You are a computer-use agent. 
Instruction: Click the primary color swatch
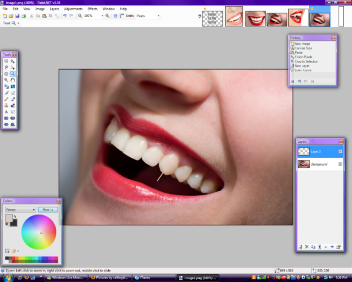[x=9, y=218]
